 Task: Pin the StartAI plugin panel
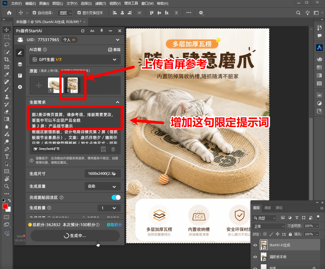click(102, 31)
